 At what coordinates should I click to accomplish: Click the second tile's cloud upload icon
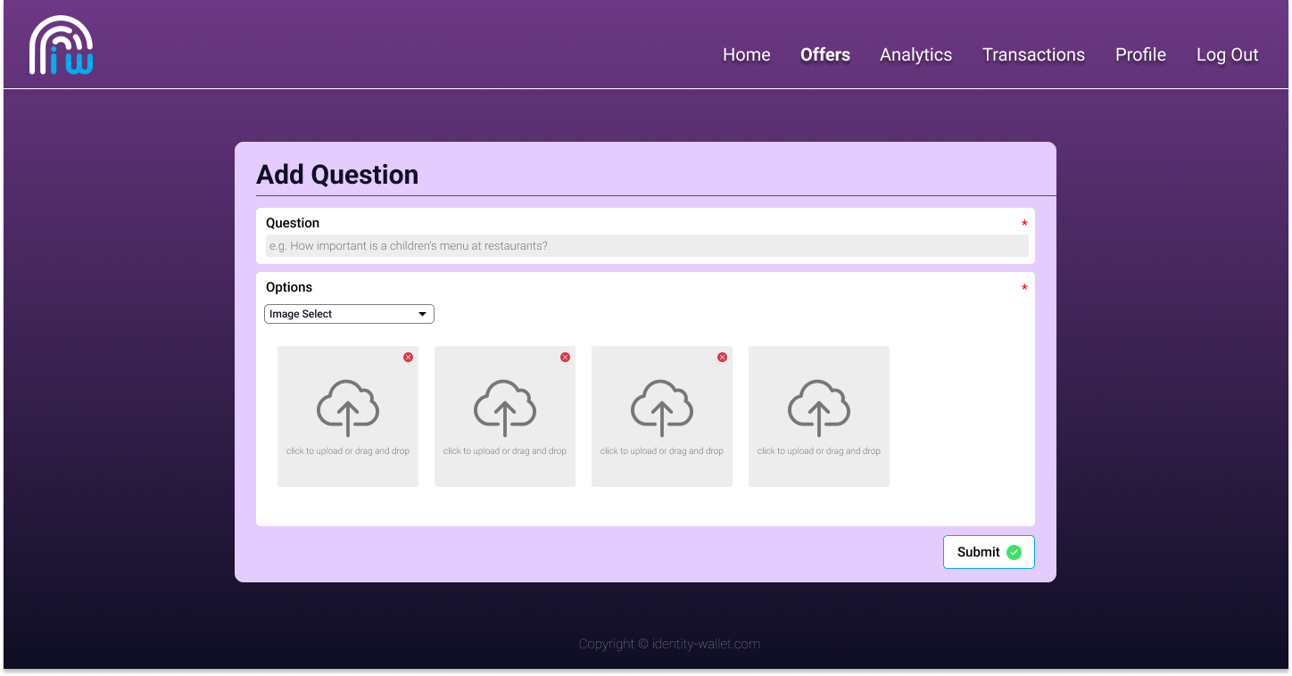pos(505,408)
